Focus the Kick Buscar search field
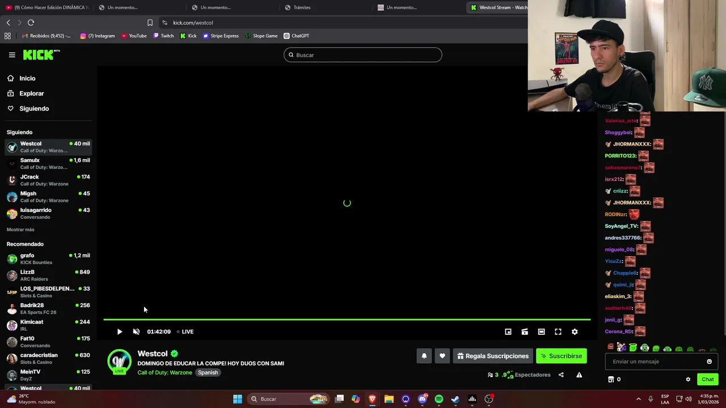This screenshot has width=726, height=408. (x=363, y=55)
